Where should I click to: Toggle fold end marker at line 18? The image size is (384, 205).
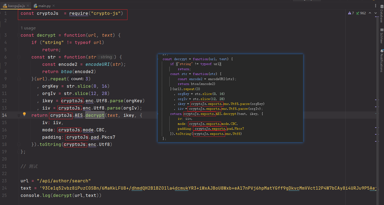click(19, 145)
